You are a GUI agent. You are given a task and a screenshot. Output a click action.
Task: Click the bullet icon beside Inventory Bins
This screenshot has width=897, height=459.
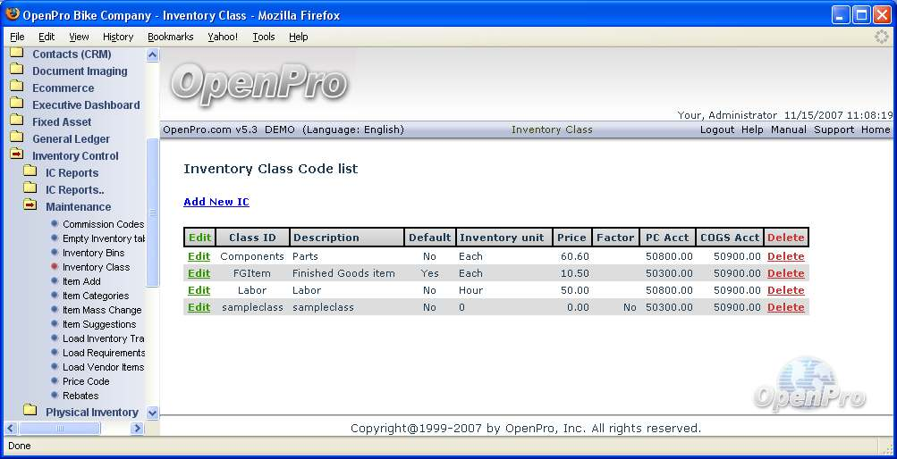pyautogui.click(x=55, y=253)
